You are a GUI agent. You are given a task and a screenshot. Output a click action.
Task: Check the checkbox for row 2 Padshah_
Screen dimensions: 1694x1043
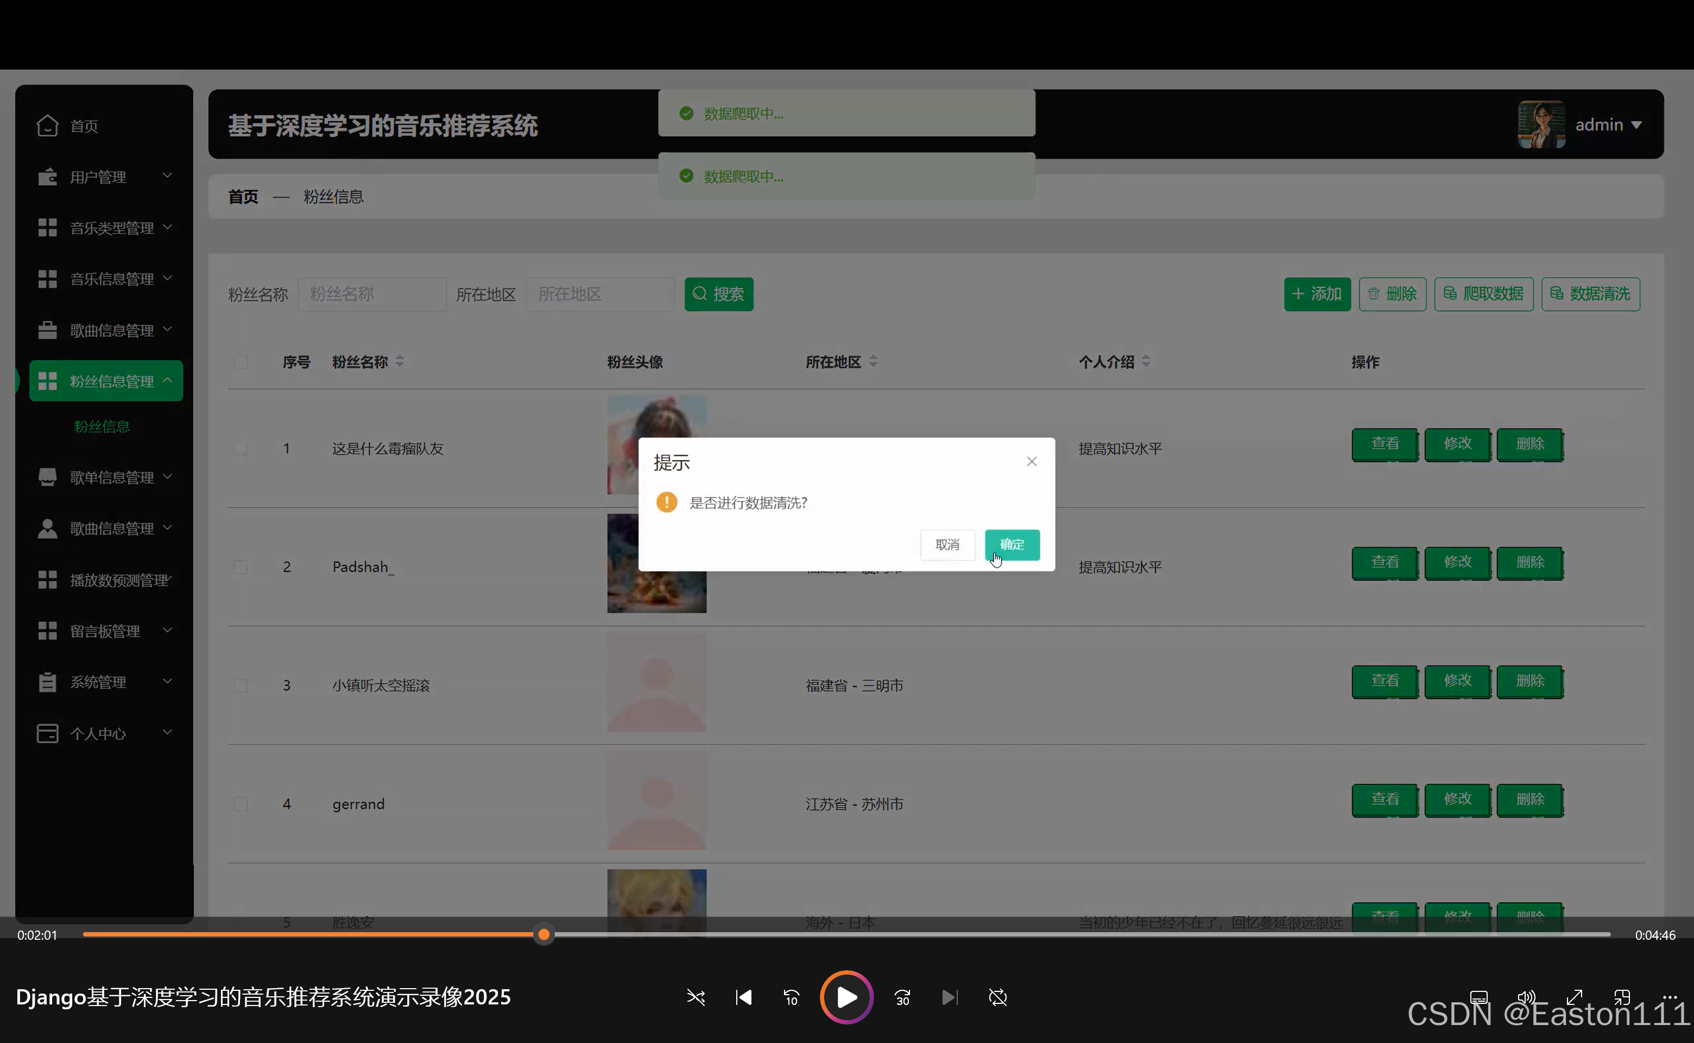click(240, 567)
